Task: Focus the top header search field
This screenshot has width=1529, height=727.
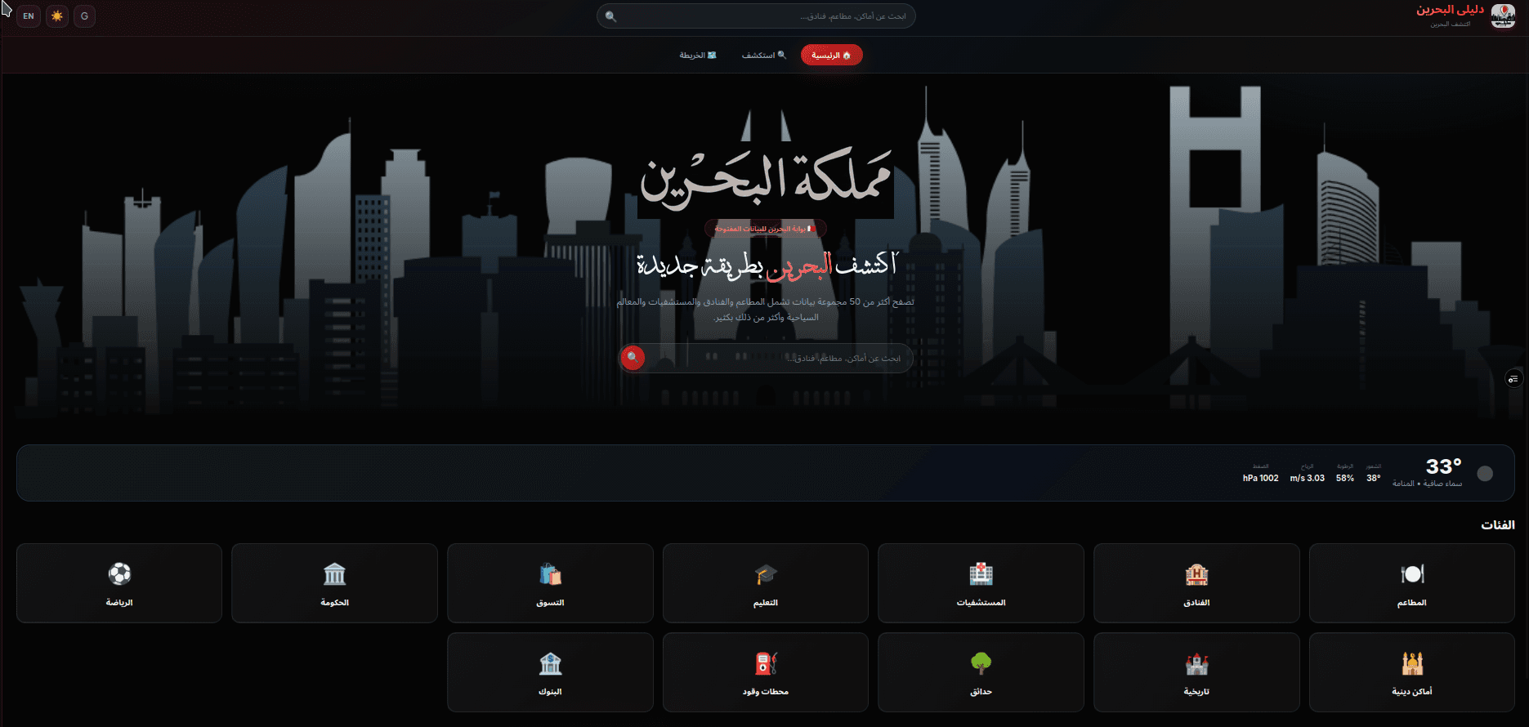Action: coord(756,16)
